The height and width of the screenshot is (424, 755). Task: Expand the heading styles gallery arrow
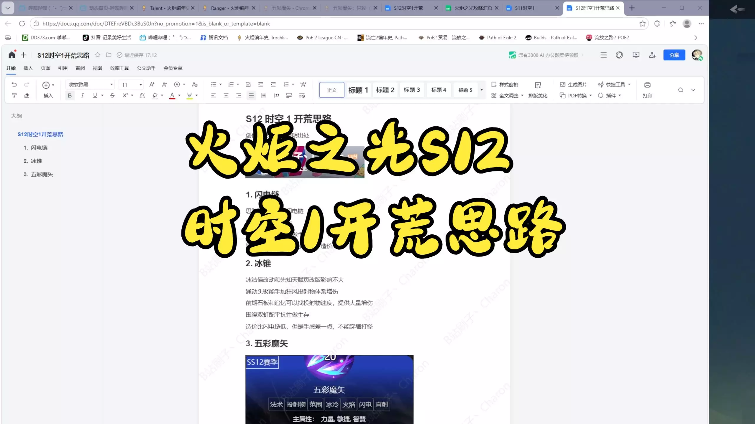482,90
